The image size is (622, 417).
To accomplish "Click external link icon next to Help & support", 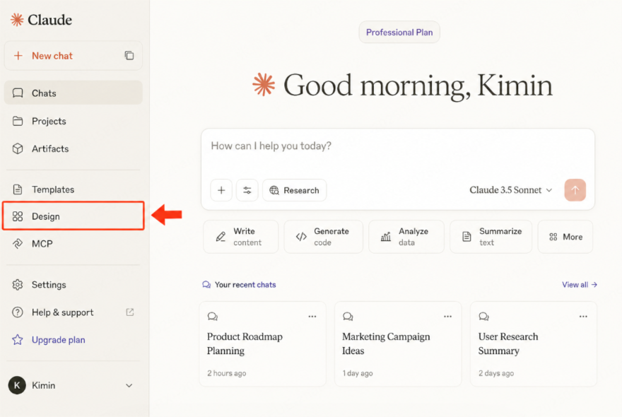I will pos(130,312).
